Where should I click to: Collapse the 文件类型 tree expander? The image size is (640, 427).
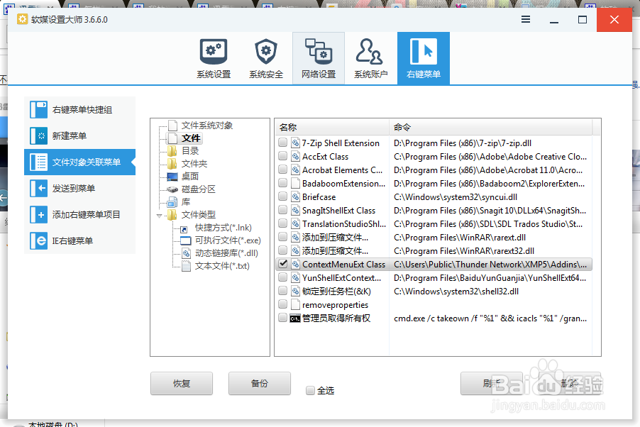click(x=159, y=215)
